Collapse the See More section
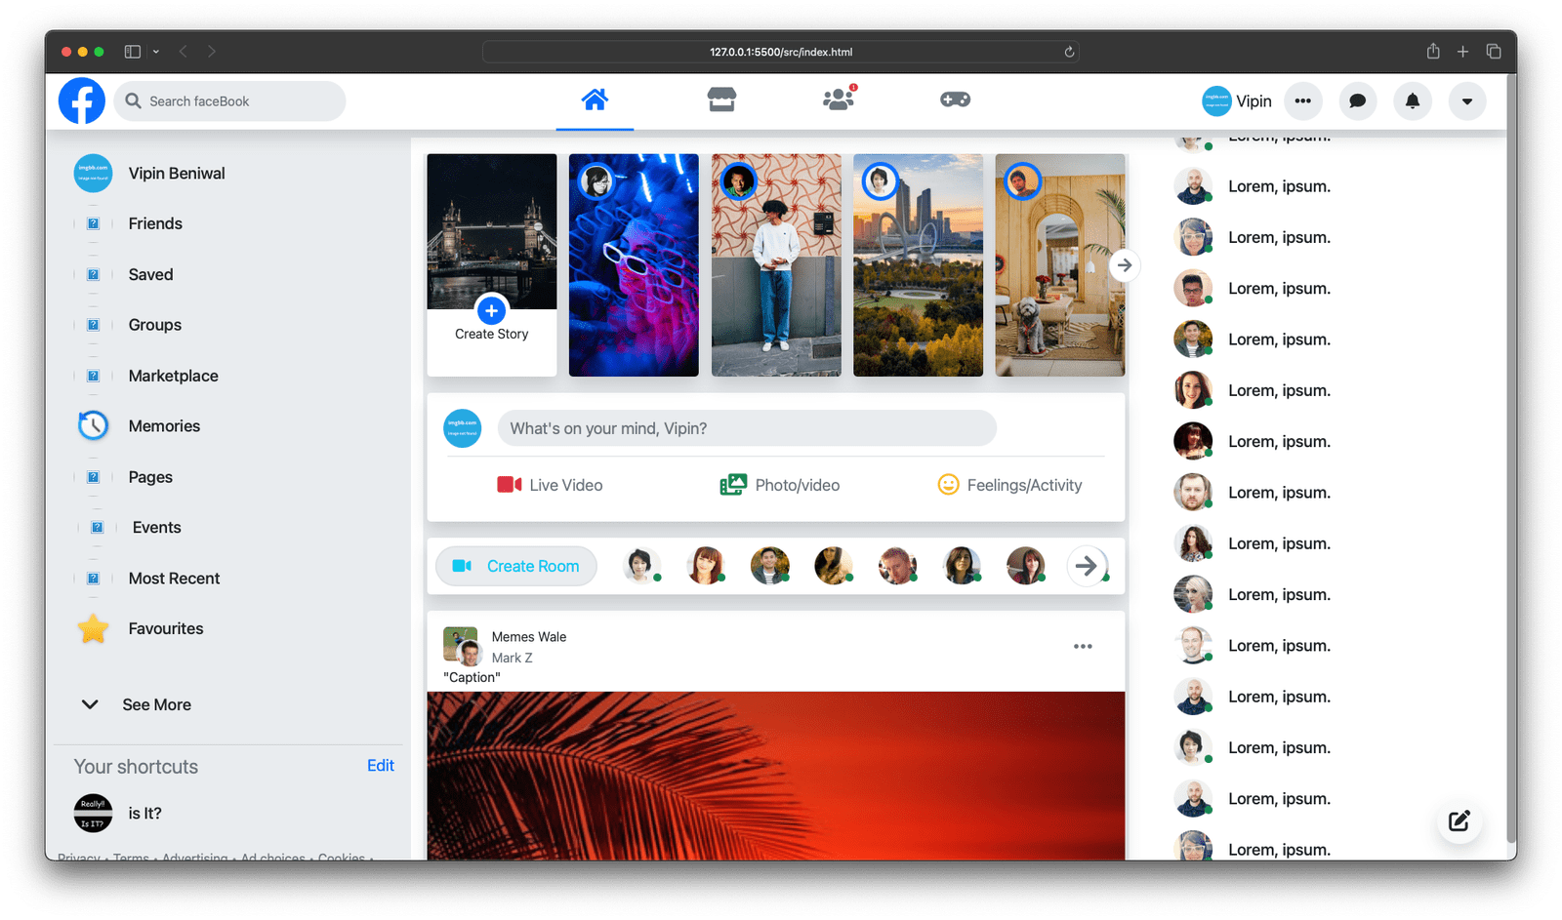 click(x=89, y=703)
